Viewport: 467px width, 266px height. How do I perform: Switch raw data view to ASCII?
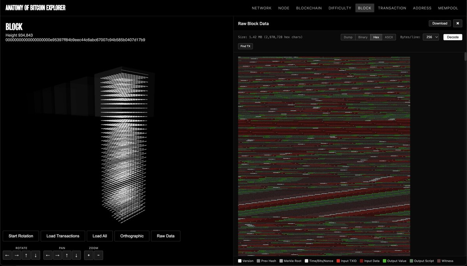point(388,37)
